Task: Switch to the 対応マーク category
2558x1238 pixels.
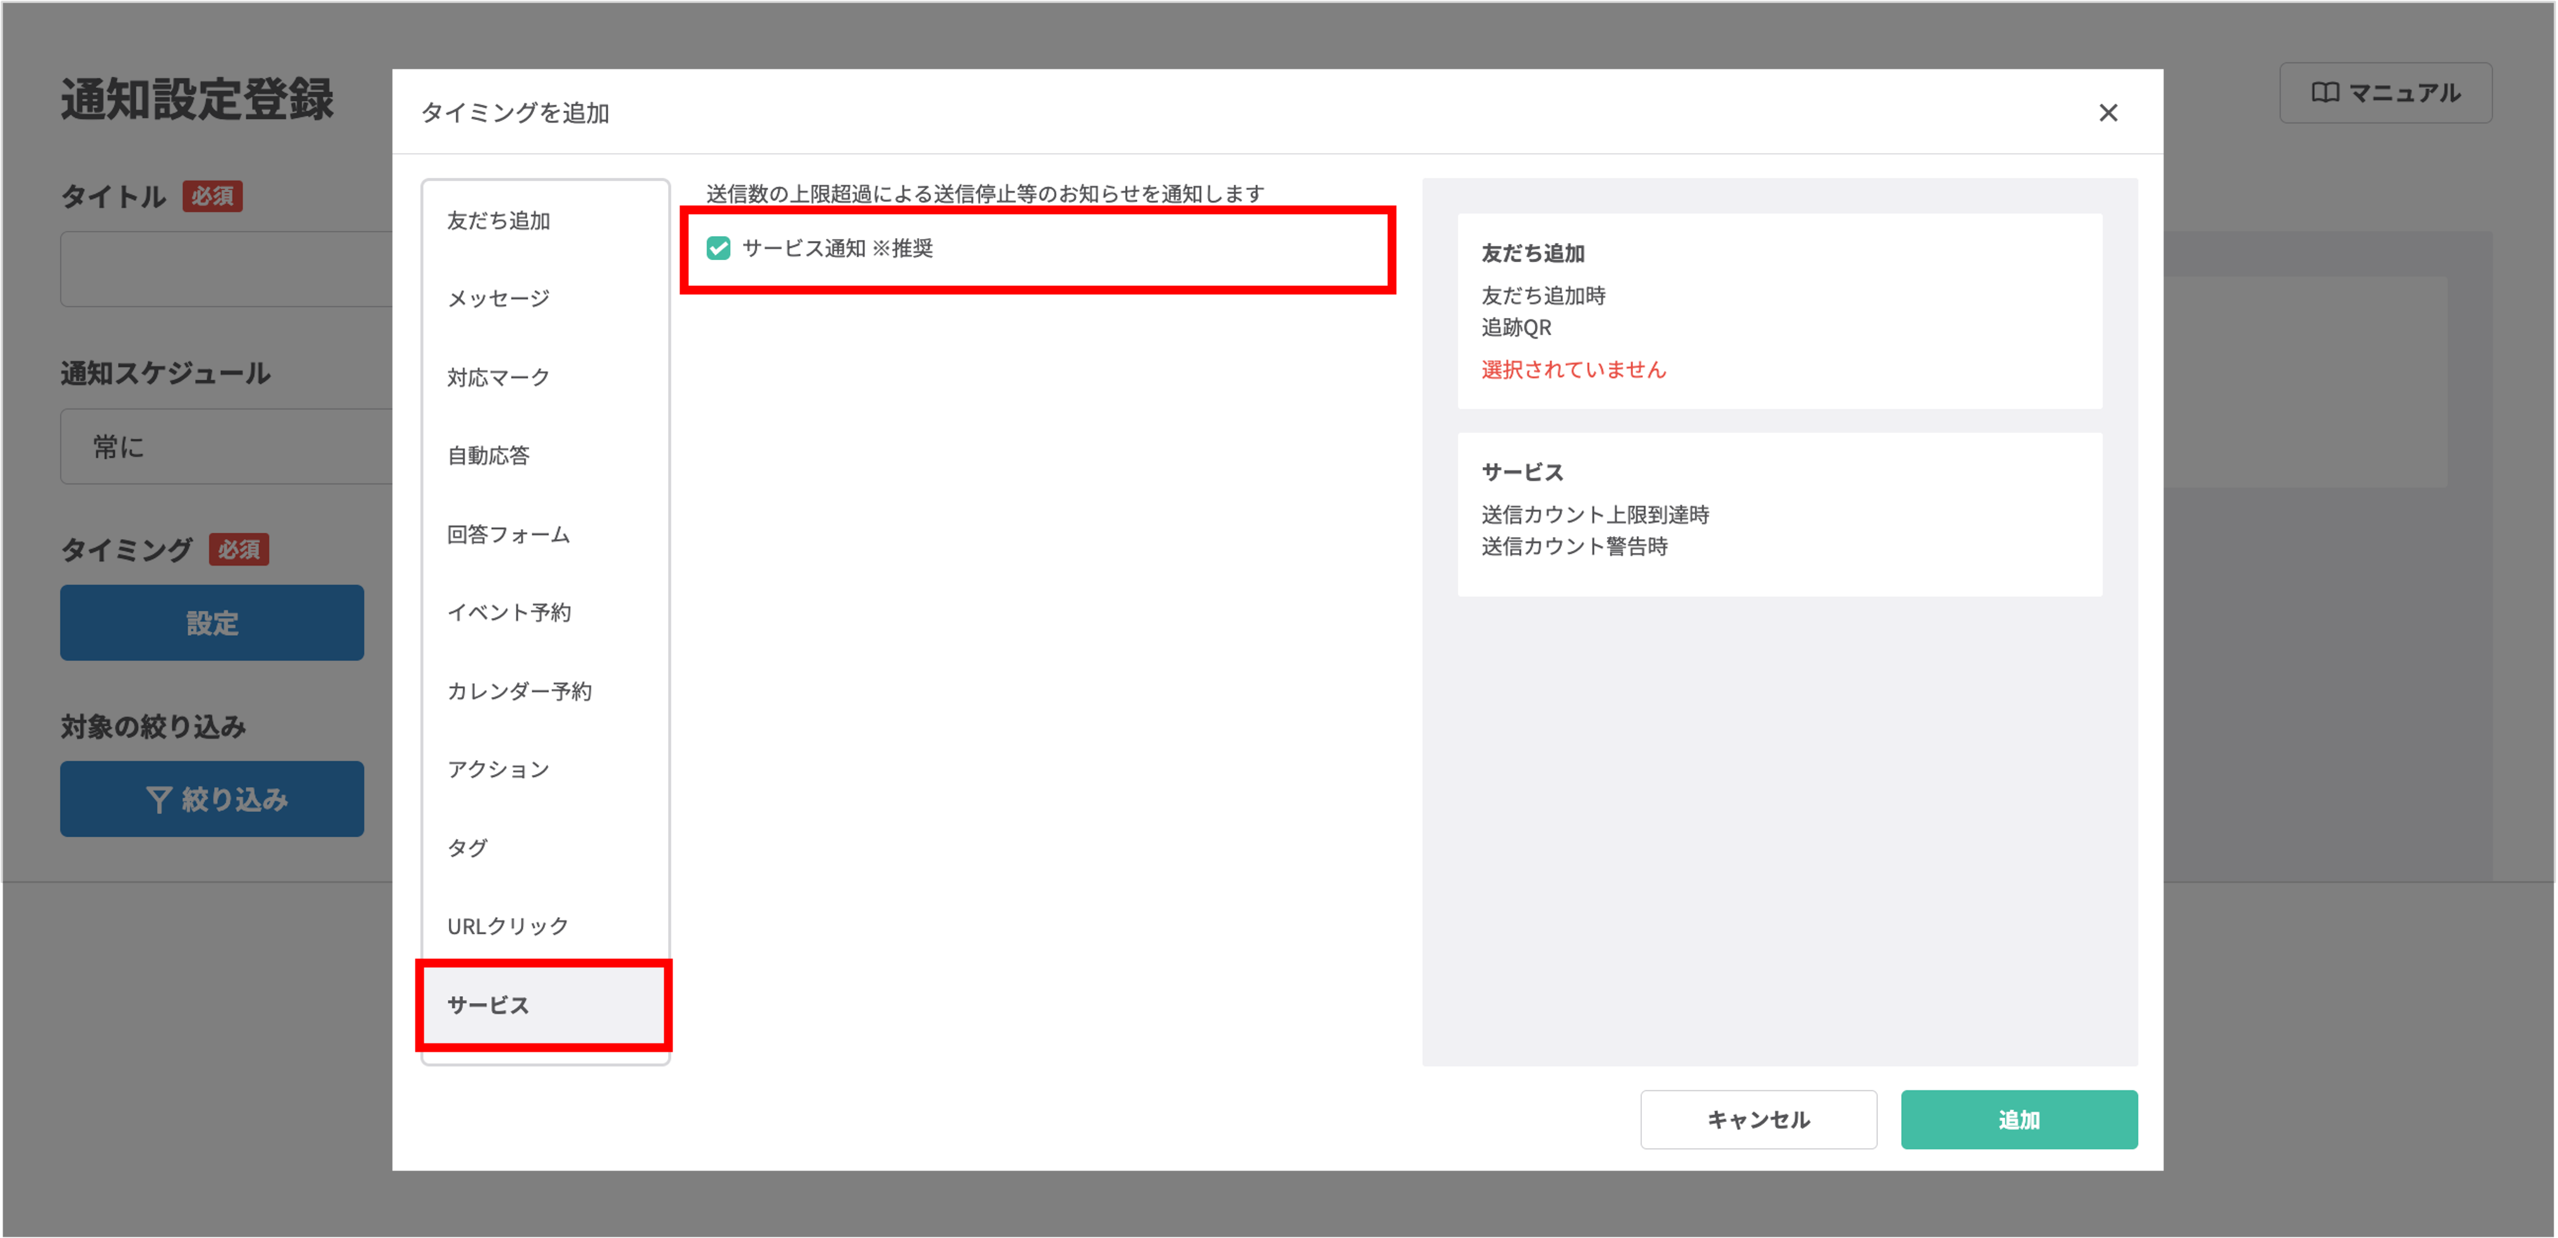Action: point(544,378)
